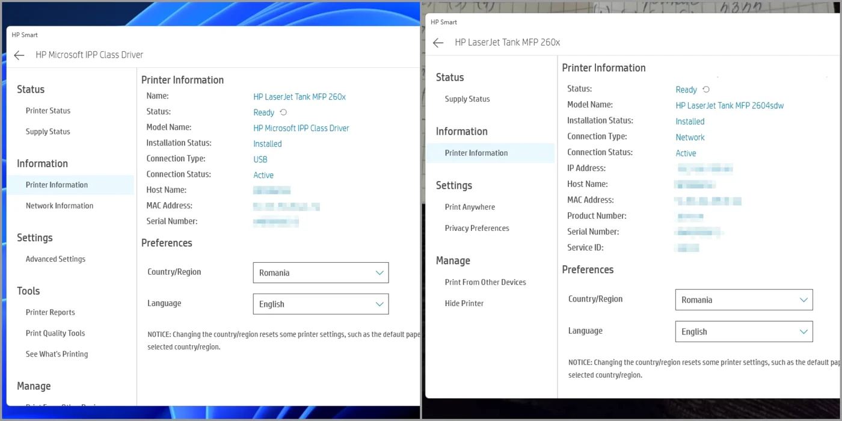
Task: Click blurred Service ID value in right window
Action: (688, 248)
